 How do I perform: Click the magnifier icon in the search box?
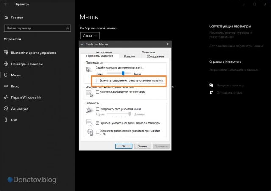pos(68,28)
